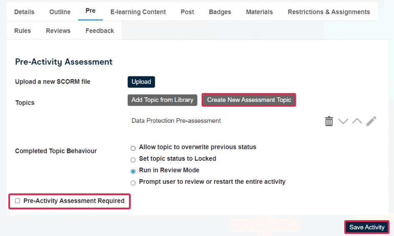The height and width of the screenshot is (236, 394).
Task: Edit topic using the pencil icon
Action: coord(371,121)
